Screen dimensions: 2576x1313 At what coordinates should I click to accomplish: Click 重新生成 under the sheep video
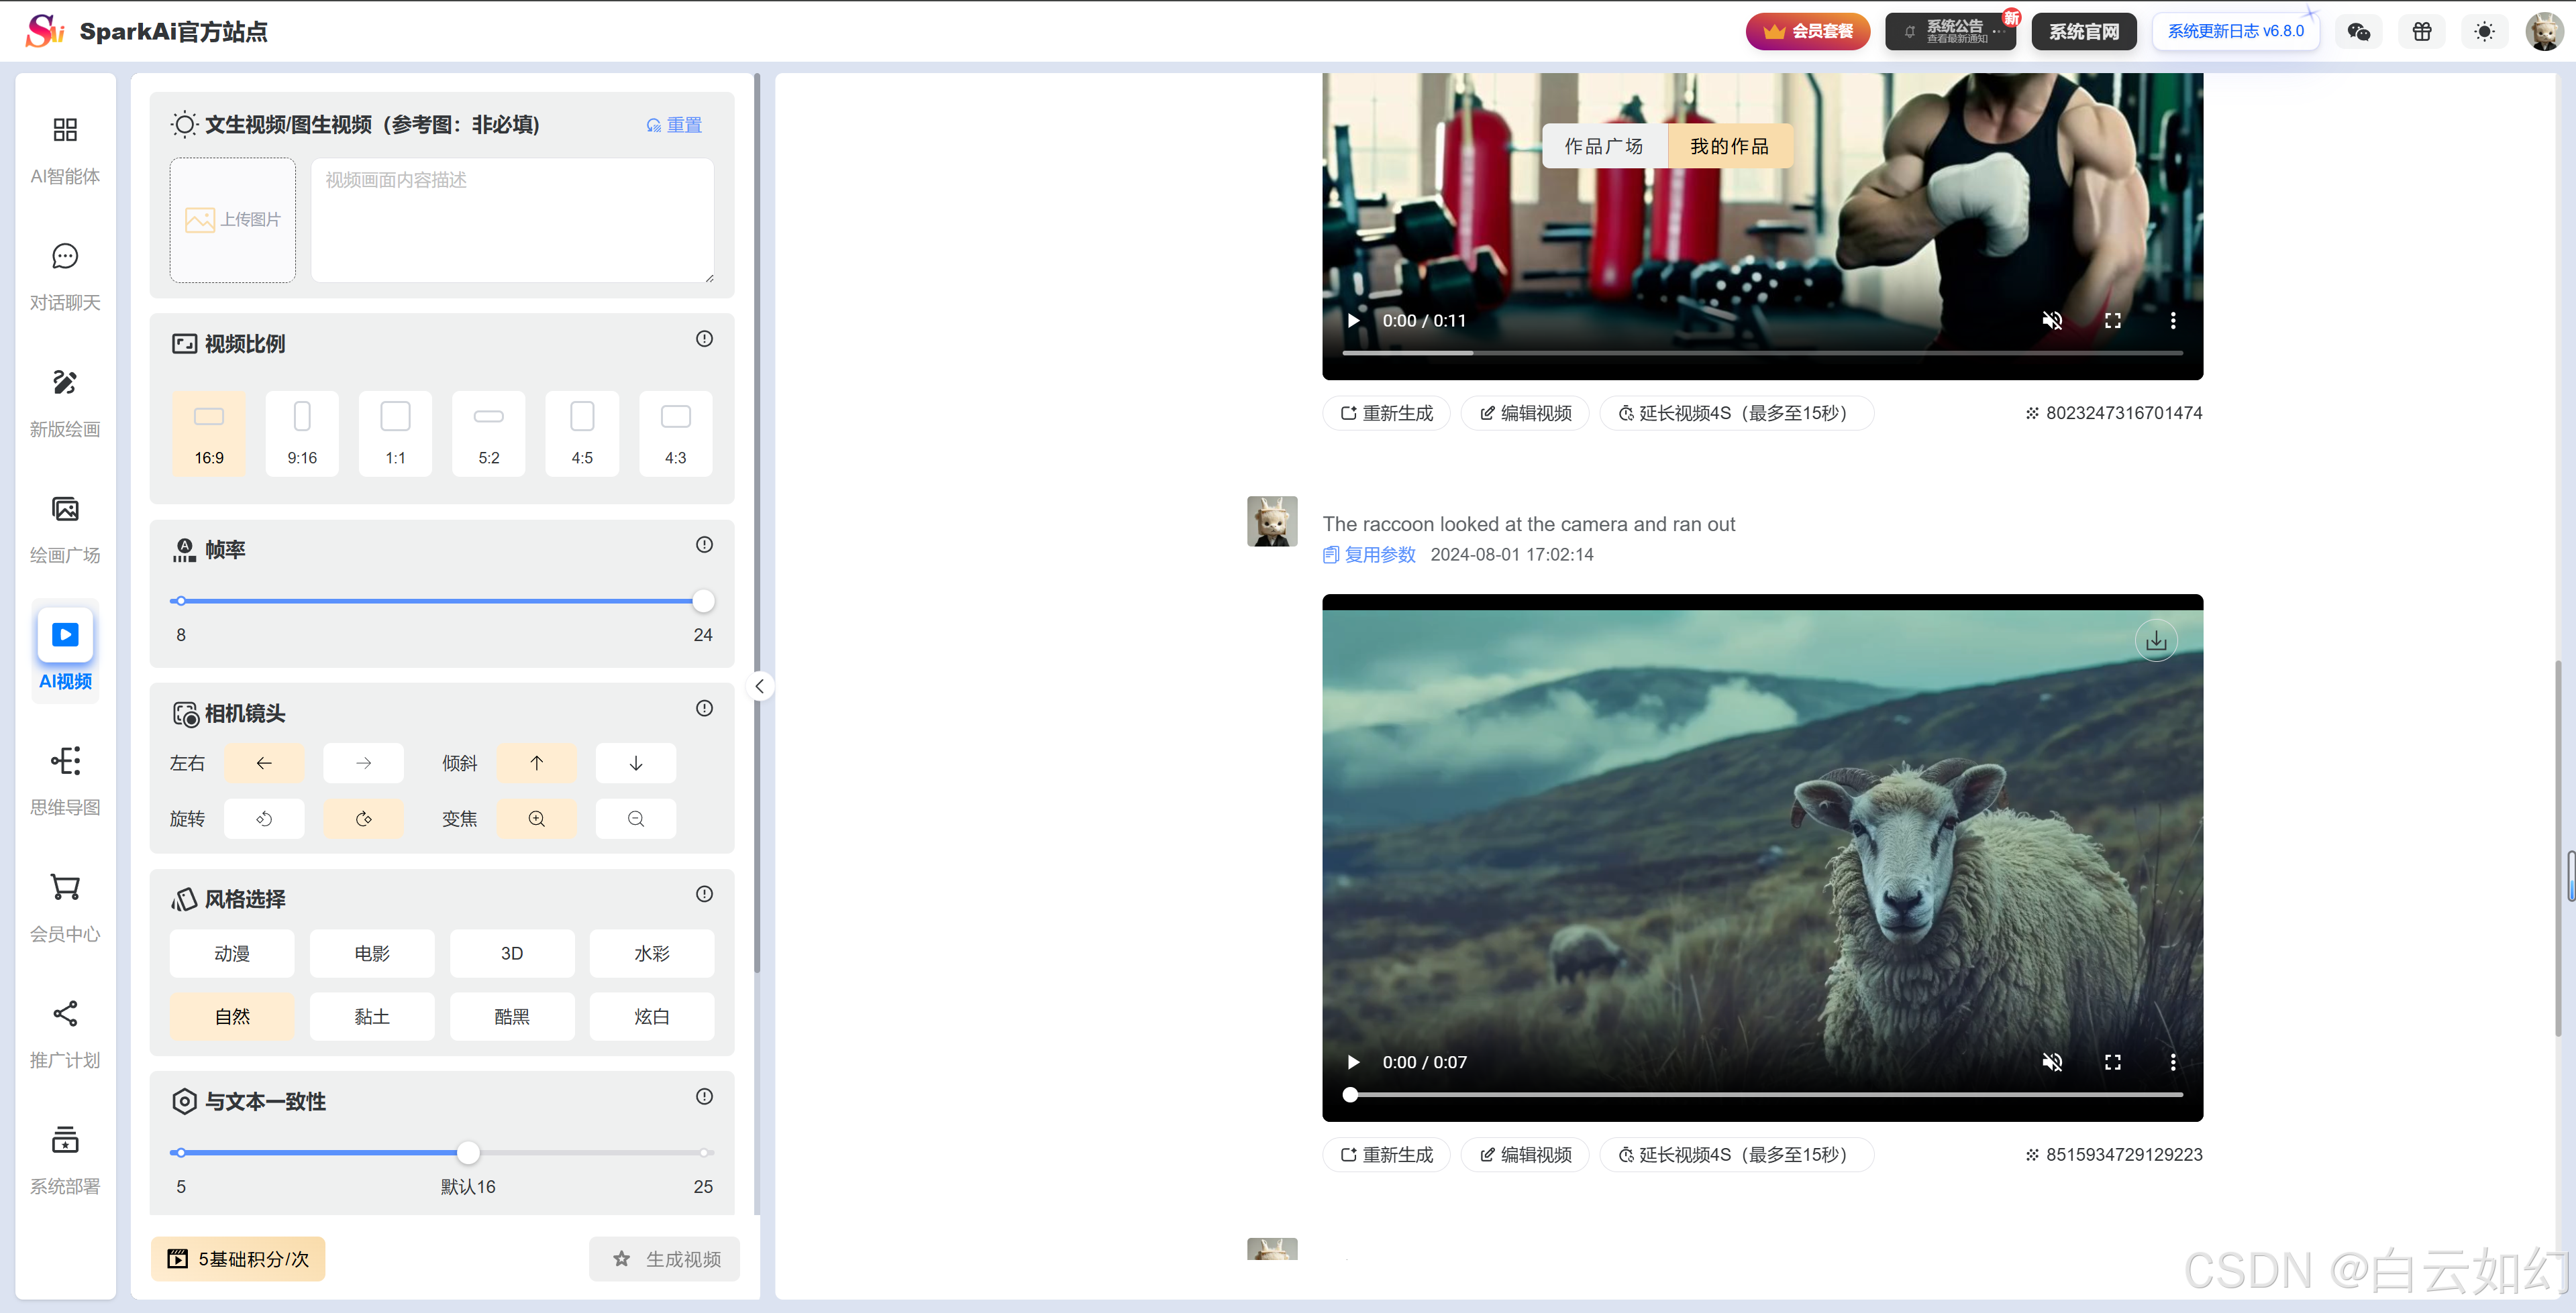tap(1387, 1154)
